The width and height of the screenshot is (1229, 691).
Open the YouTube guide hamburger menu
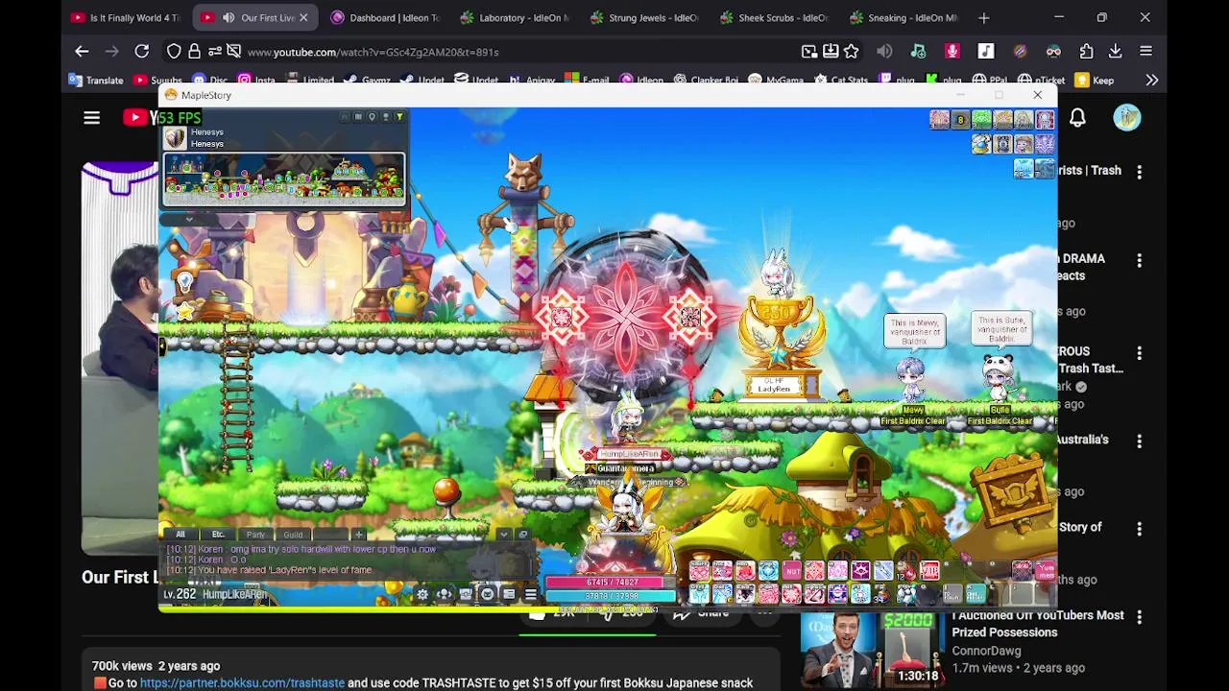point(91,117)
